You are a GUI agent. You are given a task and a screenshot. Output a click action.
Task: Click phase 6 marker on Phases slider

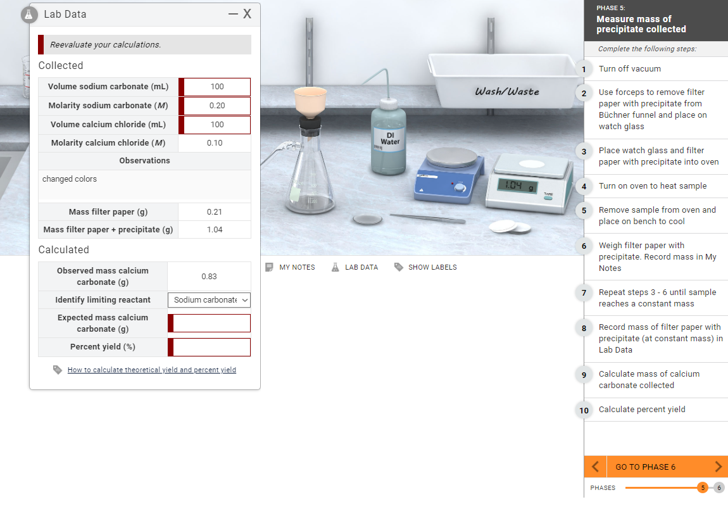point(719,487)
